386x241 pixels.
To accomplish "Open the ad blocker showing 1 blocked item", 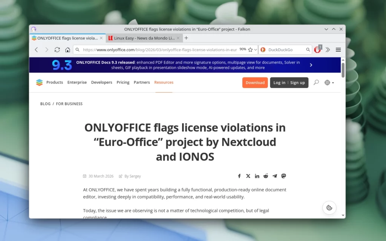I will tap(318, 49).
